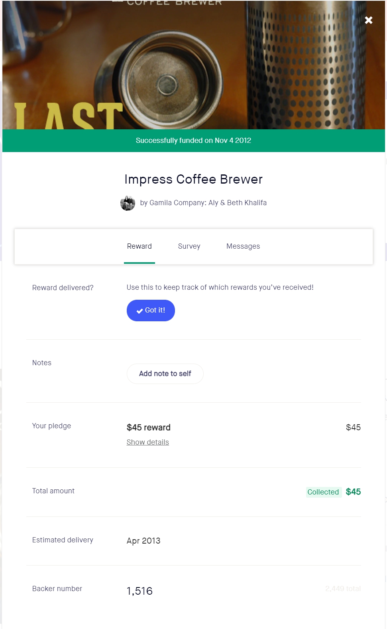Open the Messages tab
The width and height of the screenshot is (387, 629).
[243, 246]
